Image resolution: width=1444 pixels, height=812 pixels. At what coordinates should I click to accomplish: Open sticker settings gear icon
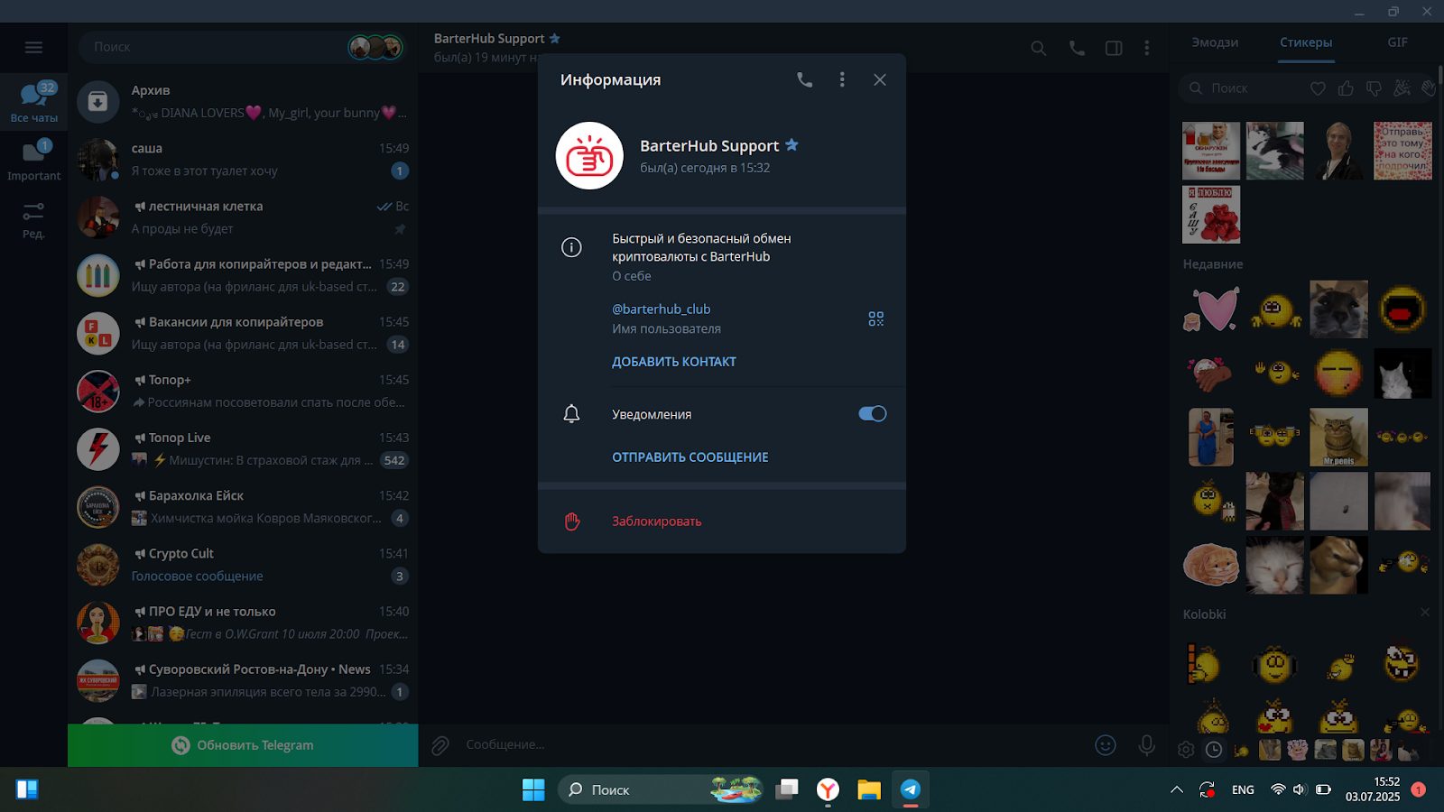tap(1186, 750)
